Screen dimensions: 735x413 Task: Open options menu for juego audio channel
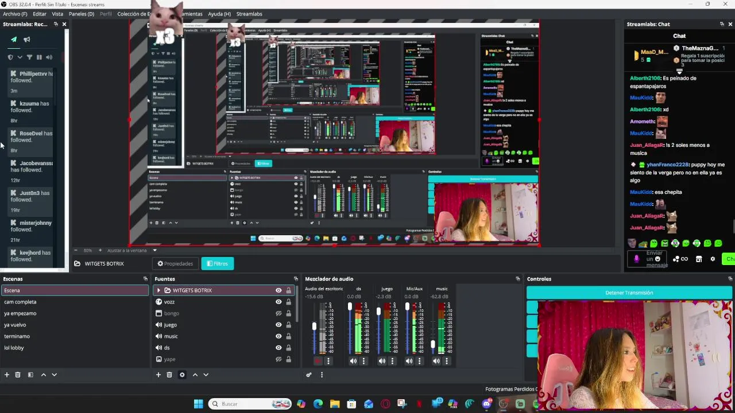[392, 361]
